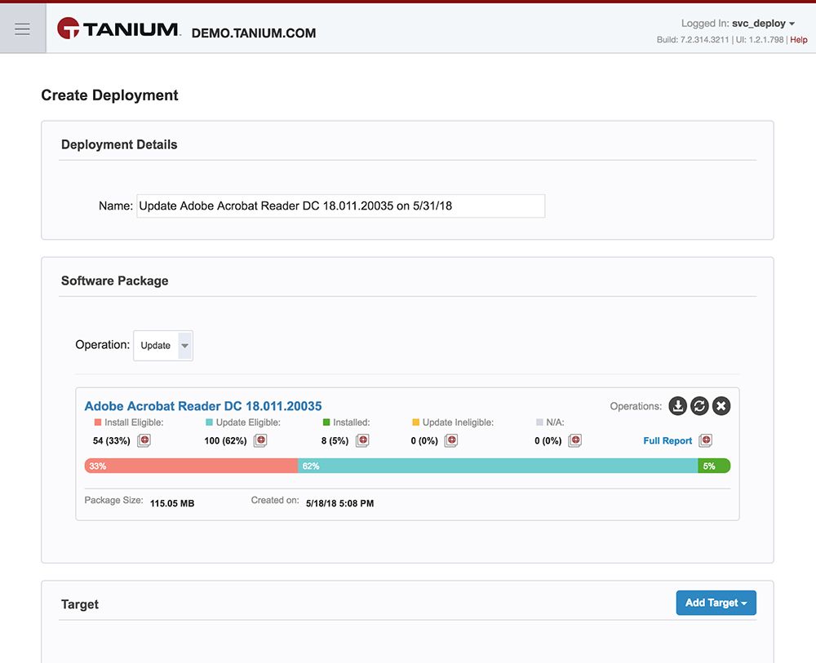Expand the Add Target dropdown button
The image size is (816, 663).
click(716, 603)
